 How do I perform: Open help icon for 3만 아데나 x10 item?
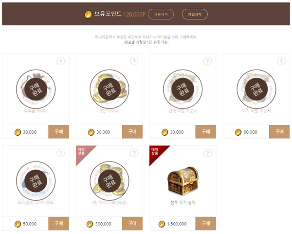134,153
